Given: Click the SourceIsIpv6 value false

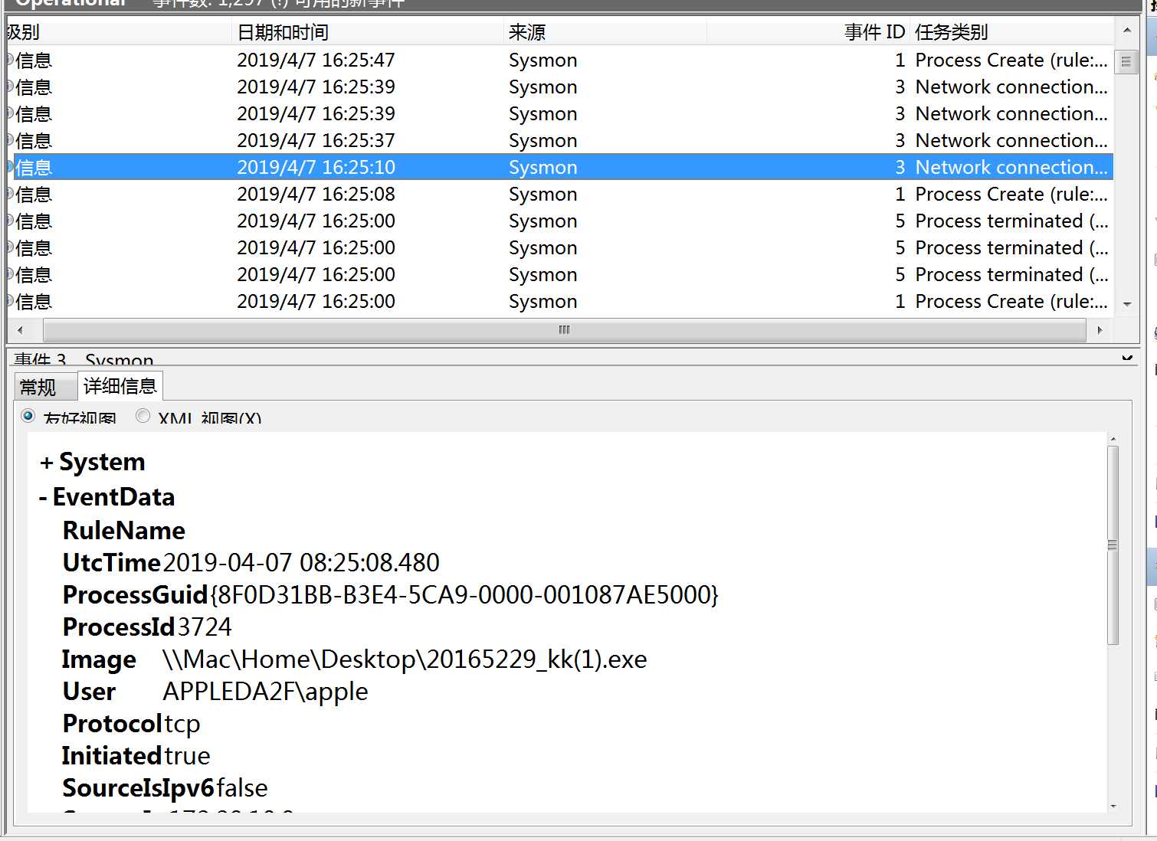Looking at the screenshot, I should tap(242, 788).
